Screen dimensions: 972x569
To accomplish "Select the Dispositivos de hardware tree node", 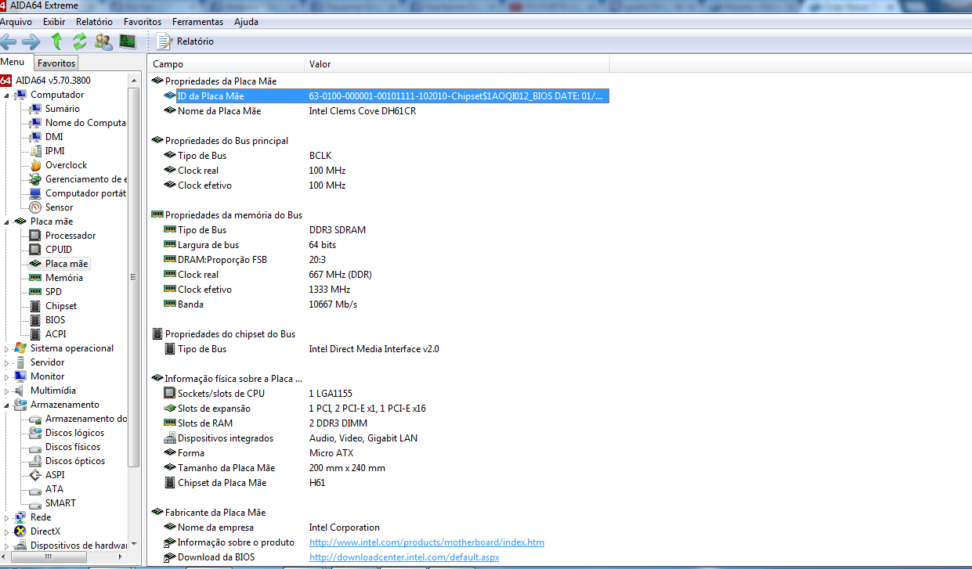I will click(x=78, y=546).
